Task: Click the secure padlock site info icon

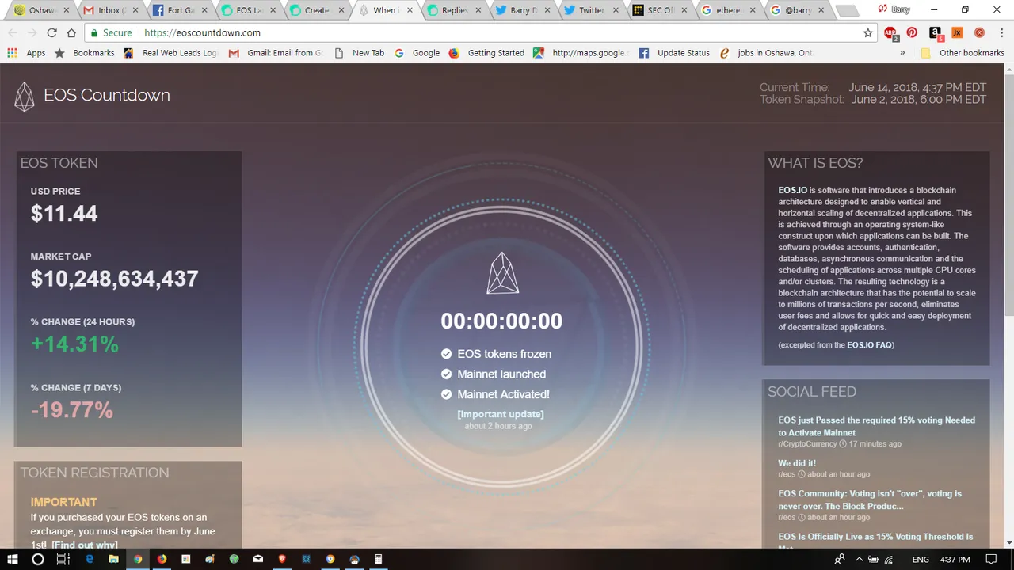Action: point(94,33)
